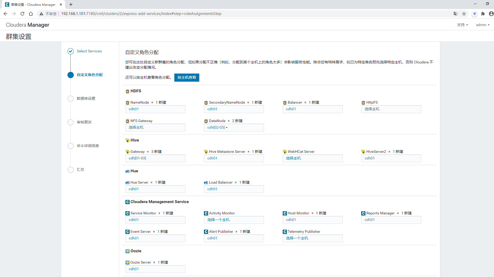Click Load Balancer cdh01 host field
The height and width of the screenshot is (277, 494).
[234, 189]
